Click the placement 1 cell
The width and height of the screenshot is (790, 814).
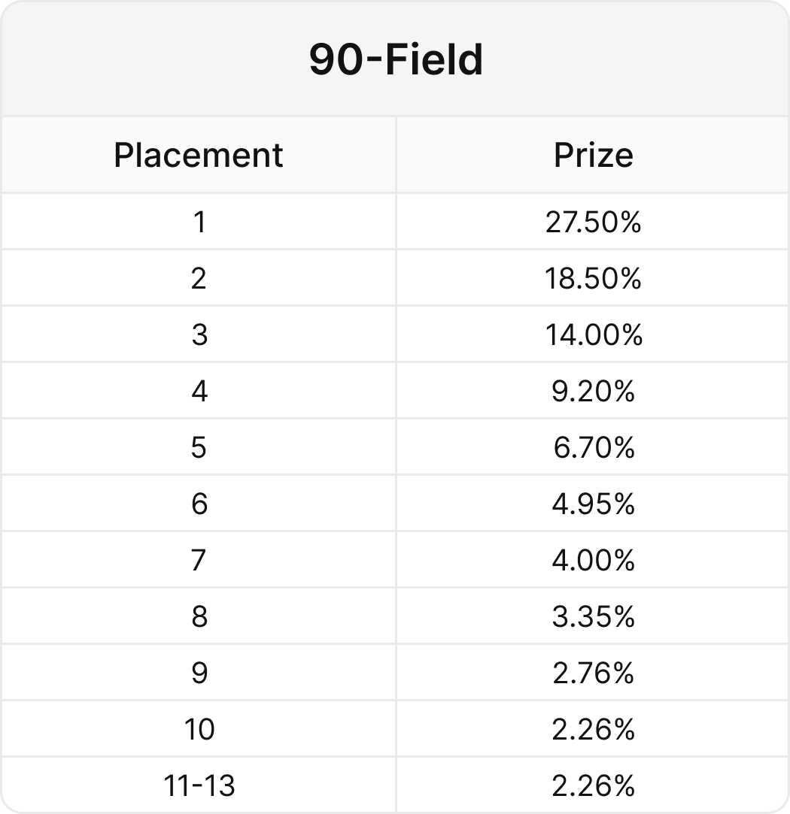199,222
